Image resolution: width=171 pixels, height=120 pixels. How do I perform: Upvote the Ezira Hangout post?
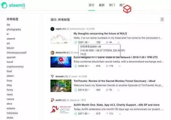click(76, 66)
